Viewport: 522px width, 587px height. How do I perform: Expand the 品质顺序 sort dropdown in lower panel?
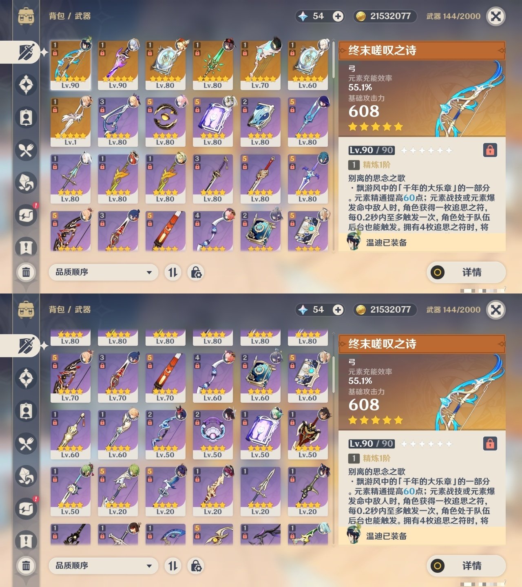coord(103,565)
